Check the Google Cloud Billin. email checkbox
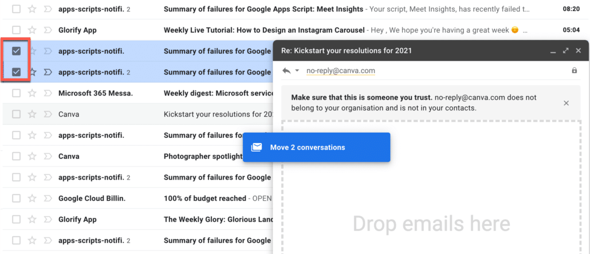Screen dimensions: 590x254 click(x=16, y=199)
